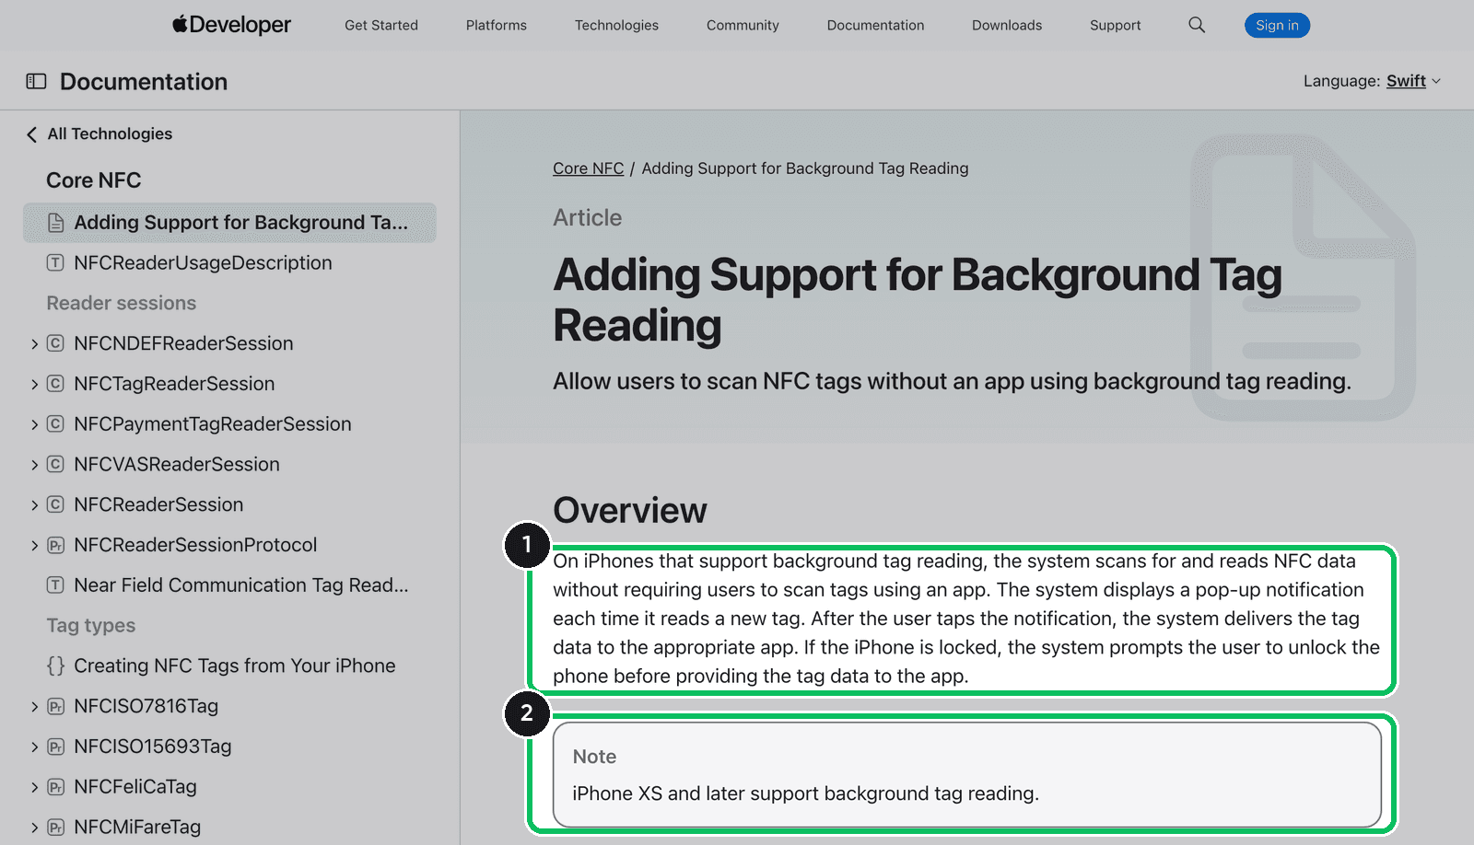
Task: Click the class icon beside NFCNDEFReaderSession
Action: click(x=55, y=343)
